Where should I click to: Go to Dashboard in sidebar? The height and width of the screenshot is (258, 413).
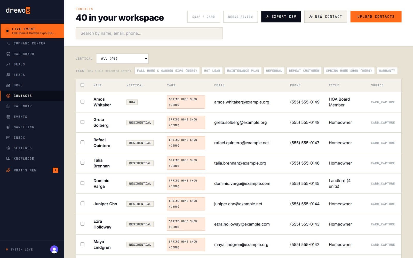32,54
